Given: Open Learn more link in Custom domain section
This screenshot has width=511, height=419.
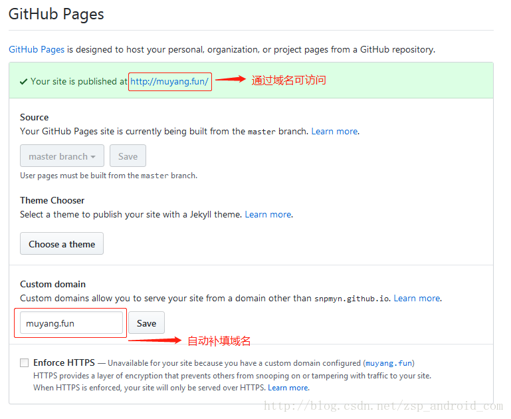Looking at the screenshot, I should tap(417, 299).
